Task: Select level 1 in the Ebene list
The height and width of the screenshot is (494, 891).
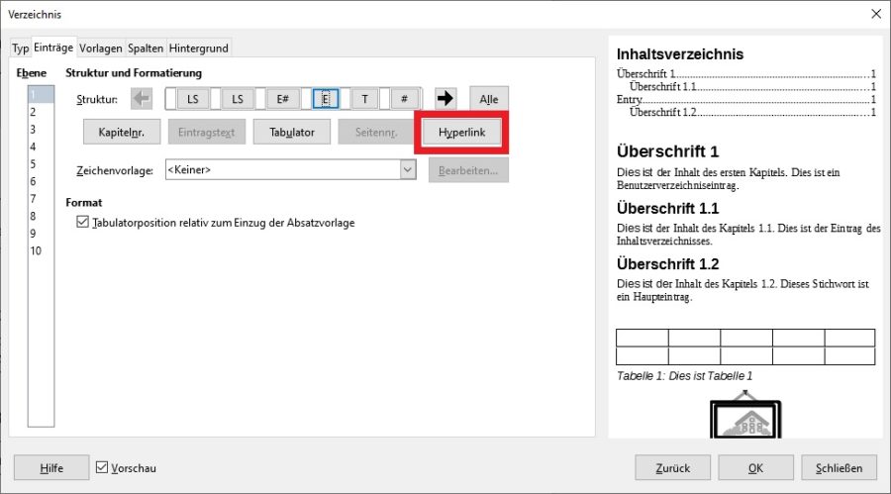Action: pos(41,94)
